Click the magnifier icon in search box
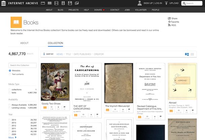This screenshot has height=140, width=205. [x=184, y=3]
